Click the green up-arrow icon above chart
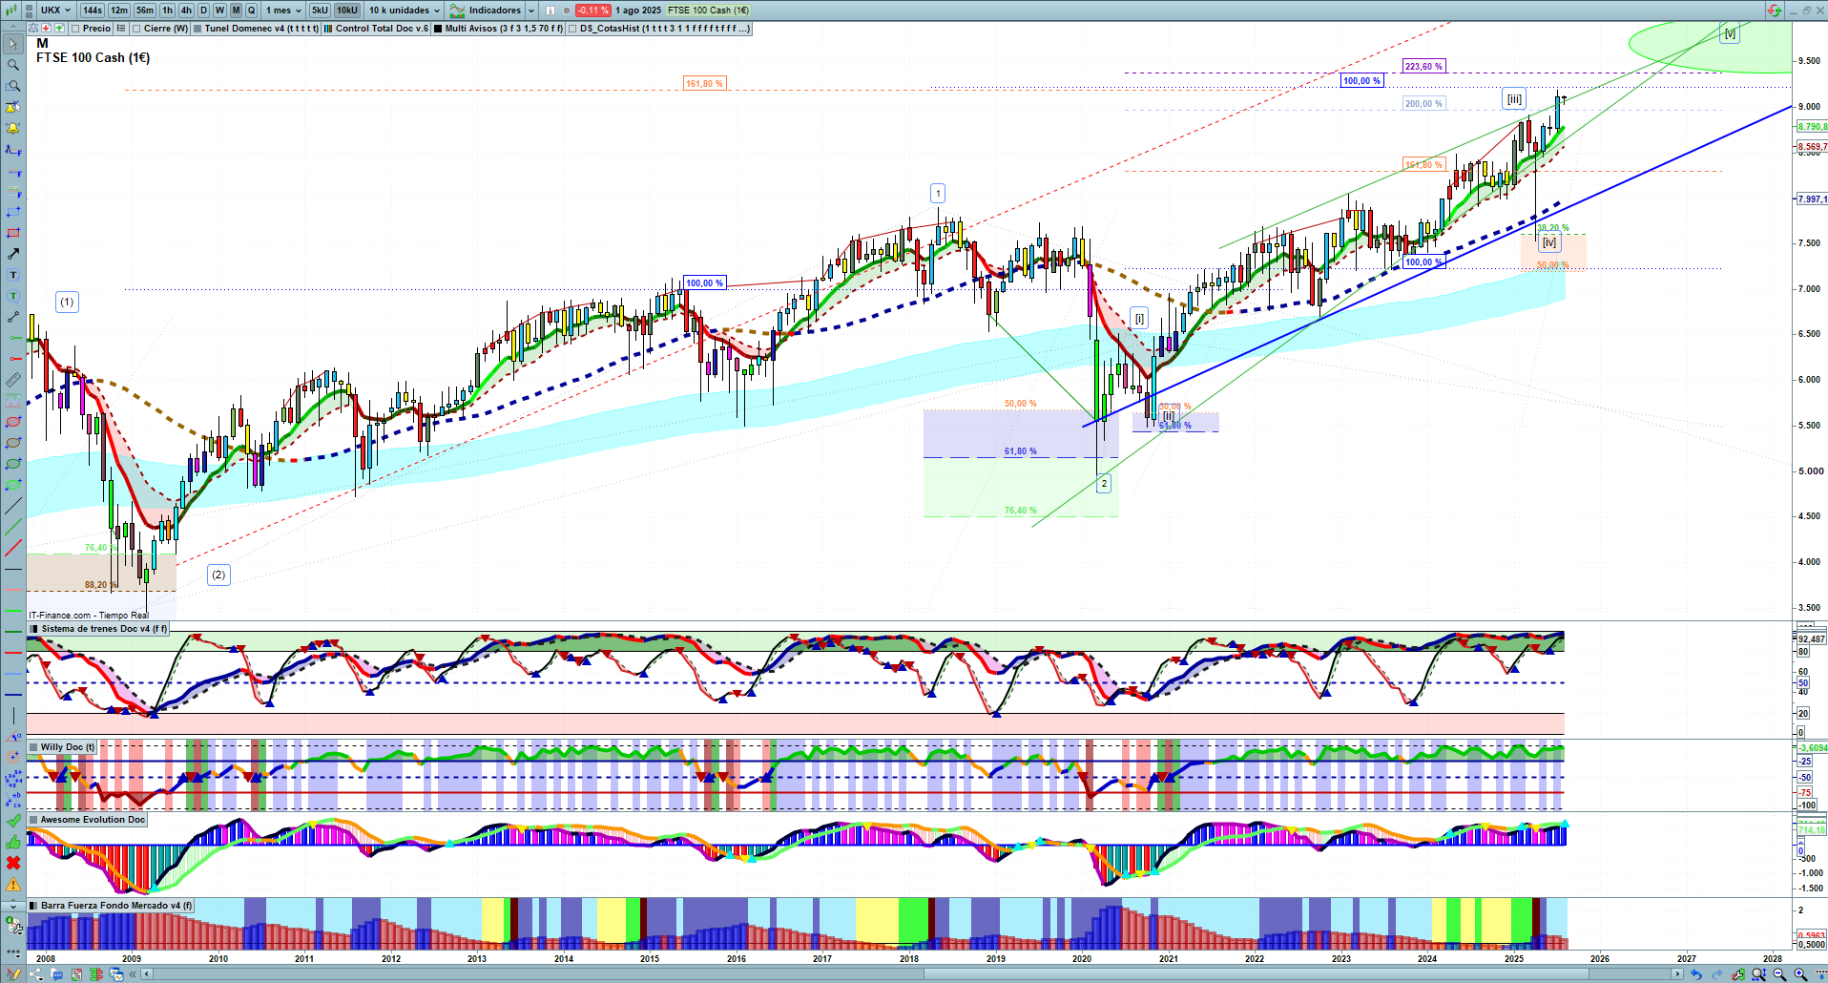Image resolution: width=1828 pixels, height=983 pixels. (x=59, y=29)
